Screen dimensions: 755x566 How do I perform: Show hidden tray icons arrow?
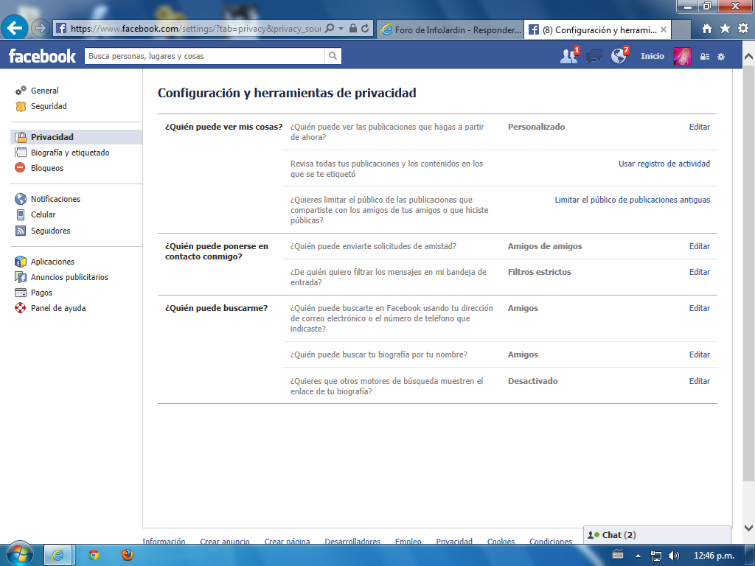(x=638, y=556)
